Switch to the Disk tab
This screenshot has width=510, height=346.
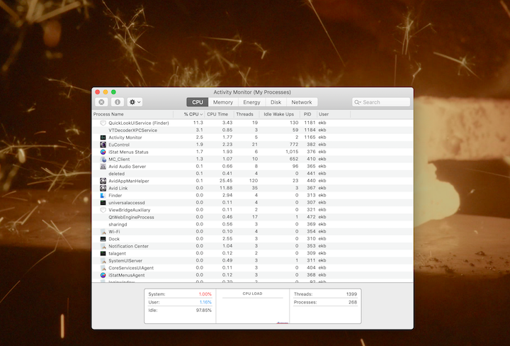click(276, 102)
